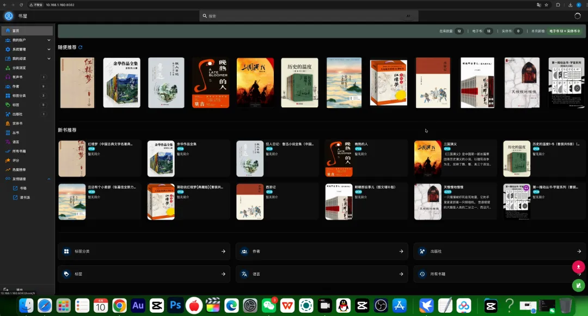Open 分类浏览 category browse in sidebar
The image size is (588, 316).
pyautogui.click(x=27, y=68)
